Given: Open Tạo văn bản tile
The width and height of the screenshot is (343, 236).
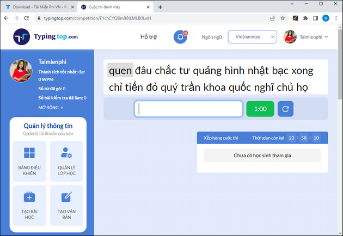Looking at the screenshot, I should (x=67, y=205).
